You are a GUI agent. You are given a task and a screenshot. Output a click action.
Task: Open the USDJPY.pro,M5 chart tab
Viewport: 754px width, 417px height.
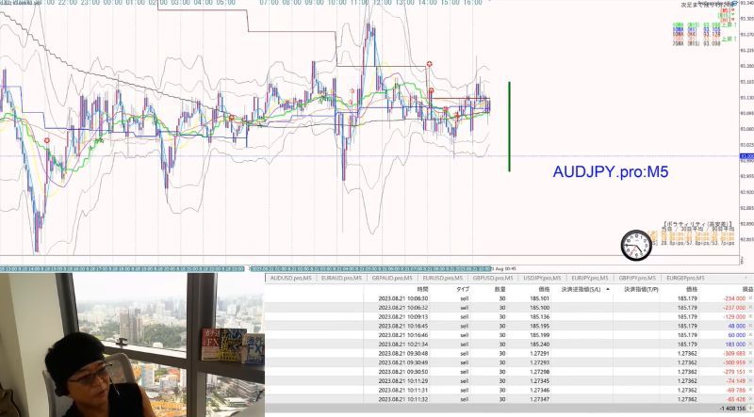[x=542, y=279]
